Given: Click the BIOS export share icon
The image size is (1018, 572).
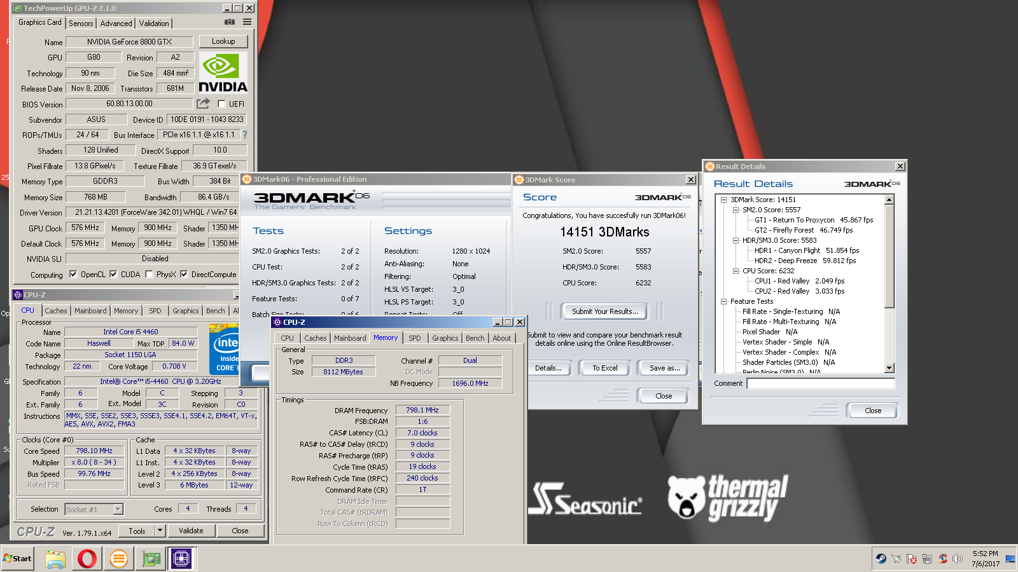Looking at the screenshot, I should click(x=203, y=104).
